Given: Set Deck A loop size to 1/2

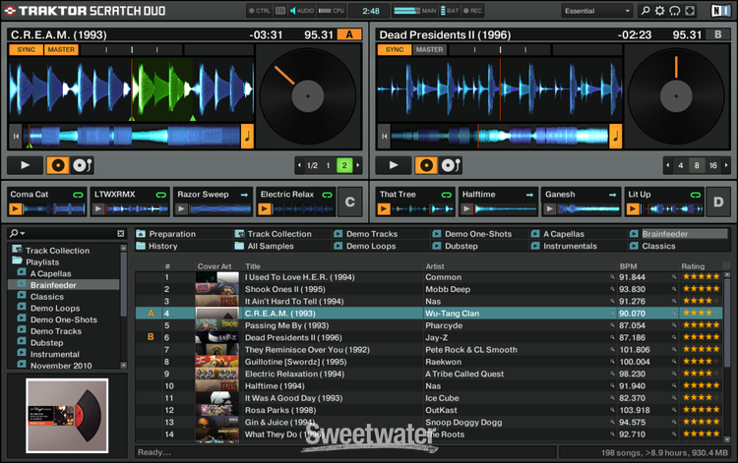Looking at the screenshot, I should (x=312, y=165).
